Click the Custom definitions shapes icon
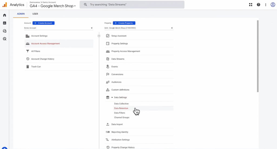 coord(108,90)
